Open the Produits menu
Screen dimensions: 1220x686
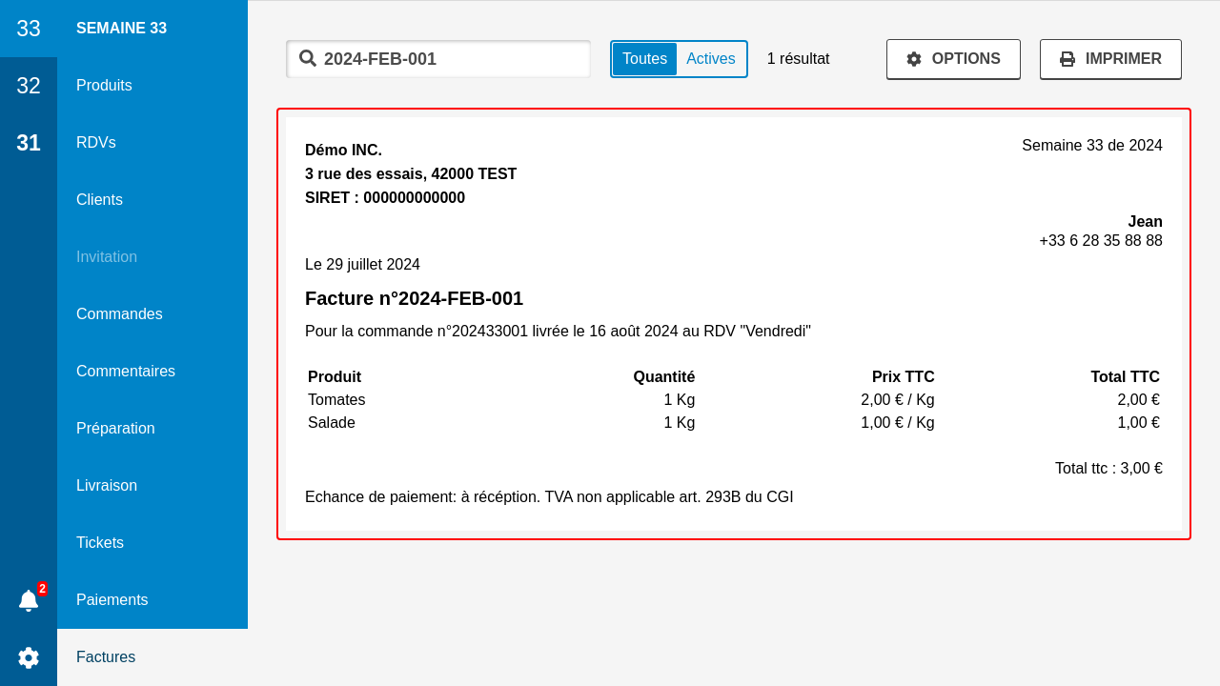(105, 86)
